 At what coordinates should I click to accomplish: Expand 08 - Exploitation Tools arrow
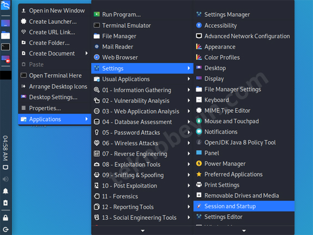point(189,164)
